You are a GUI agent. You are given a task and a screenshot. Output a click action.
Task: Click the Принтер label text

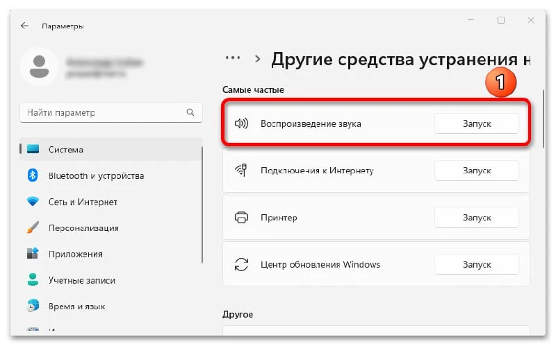point(279,218)
